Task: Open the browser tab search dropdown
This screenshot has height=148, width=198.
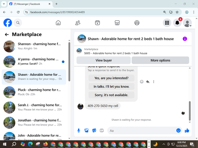Action: [4, 4]
